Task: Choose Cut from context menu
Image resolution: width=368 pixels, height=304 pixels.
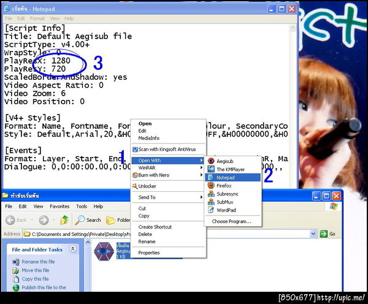Action: pyautogui.click(x=168, y=208)
